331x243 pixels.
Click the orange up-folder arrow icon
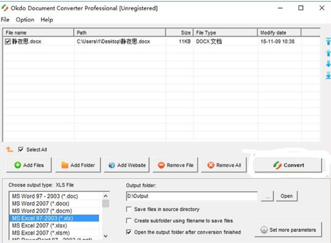9,150
